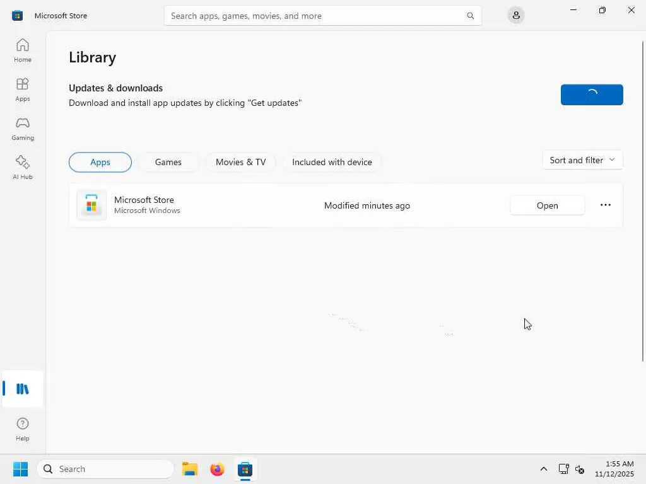
Task: Click the taskbar Search box
Action: tap(105, 469)
